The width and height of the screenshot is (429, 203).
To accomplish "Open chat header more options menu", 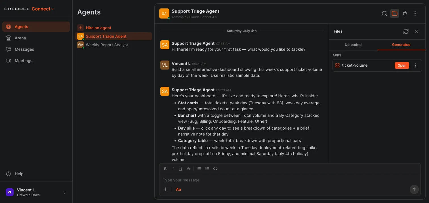I will click(415, 13).
